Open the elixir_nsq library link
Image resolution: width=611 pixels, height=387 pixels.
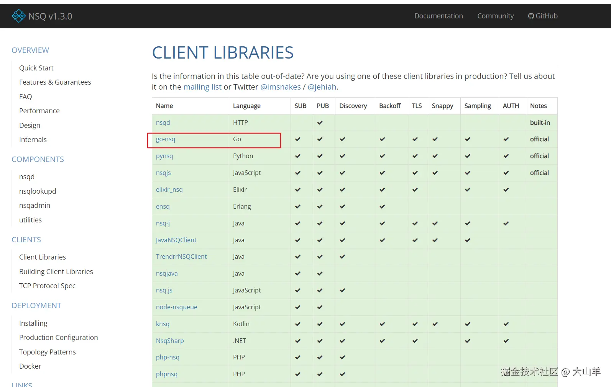(169, 189)
